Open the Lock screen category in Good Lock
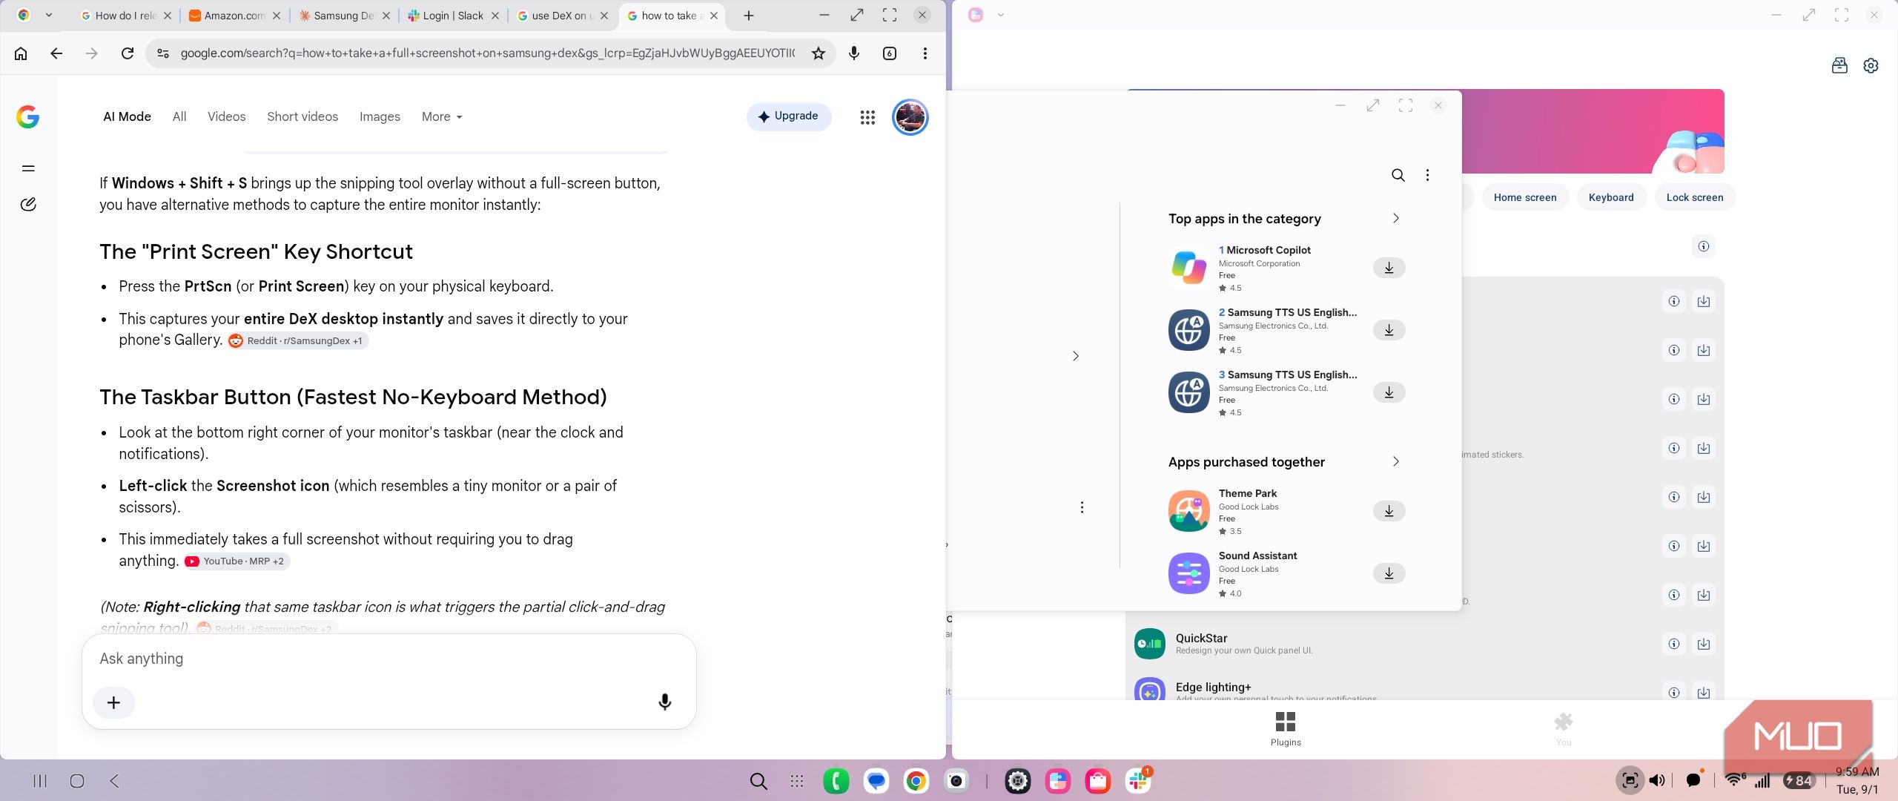The image size is (1898, 801). point(1694,197)
